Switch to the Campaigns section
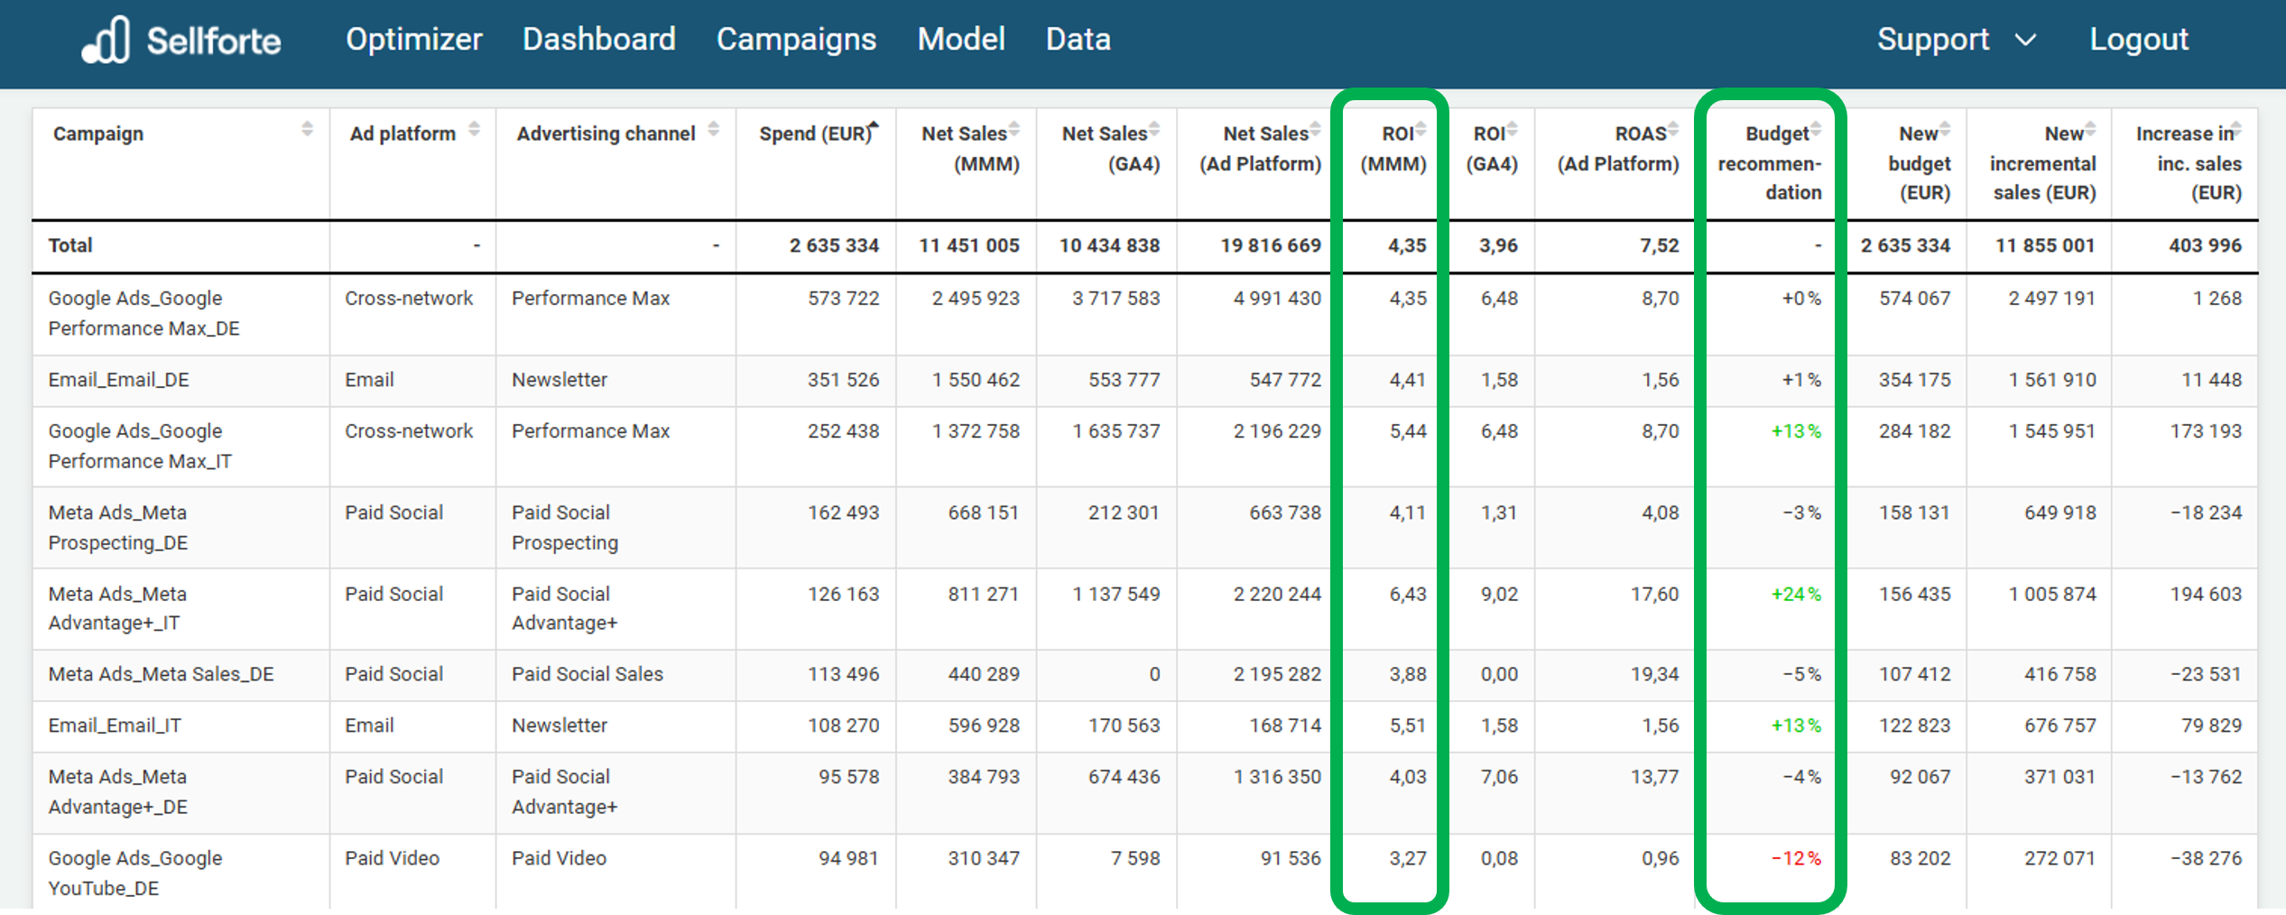The height and width of the screenshot is (915, 2286). pyautogui.click(x=796, y=40)
